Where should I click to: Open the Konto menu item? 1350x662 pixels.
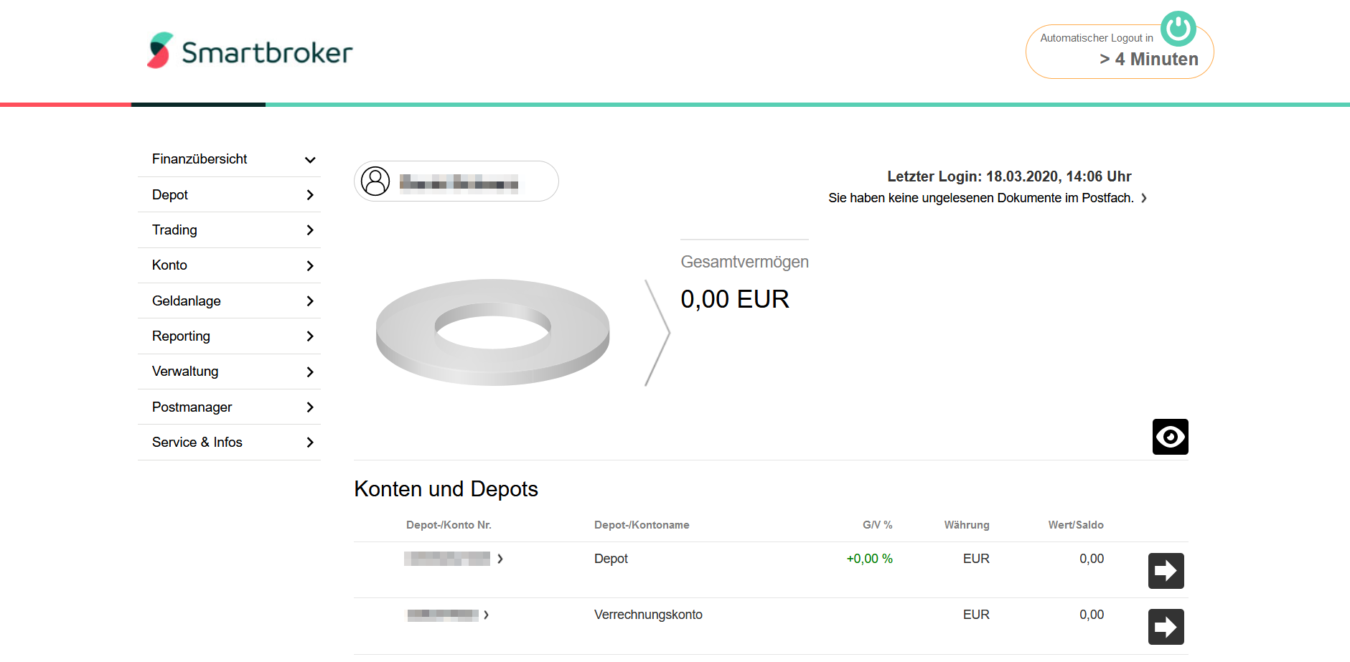[x=229, y=265]
